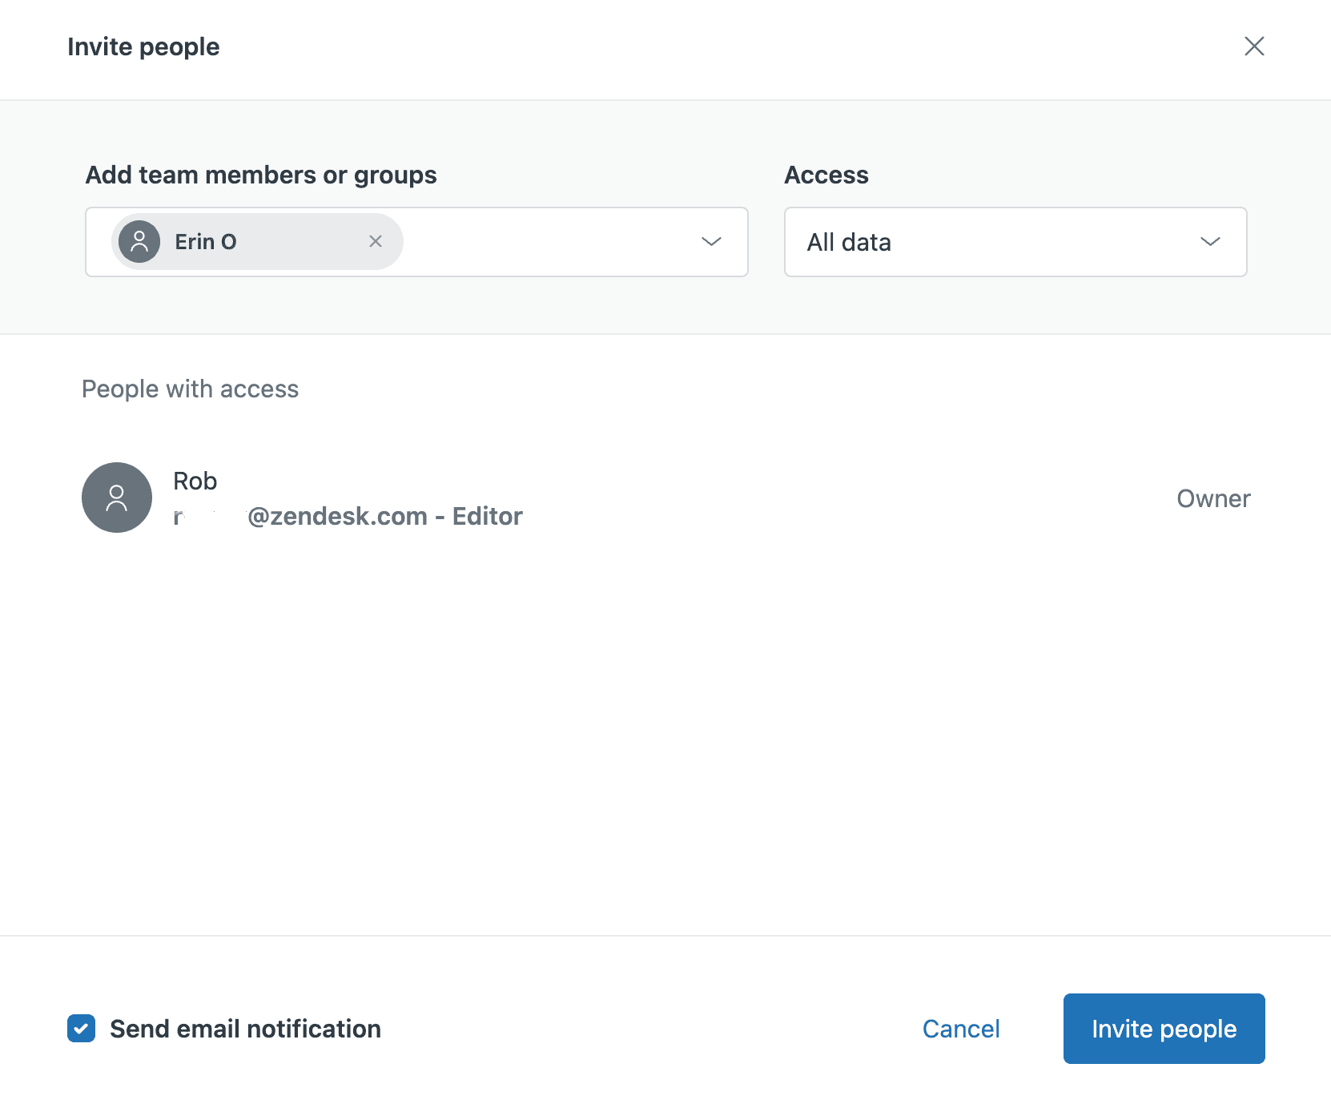1331x1112 pixels.
Task: Click the avatar circle under People with access
Action: tap(117, 498)
